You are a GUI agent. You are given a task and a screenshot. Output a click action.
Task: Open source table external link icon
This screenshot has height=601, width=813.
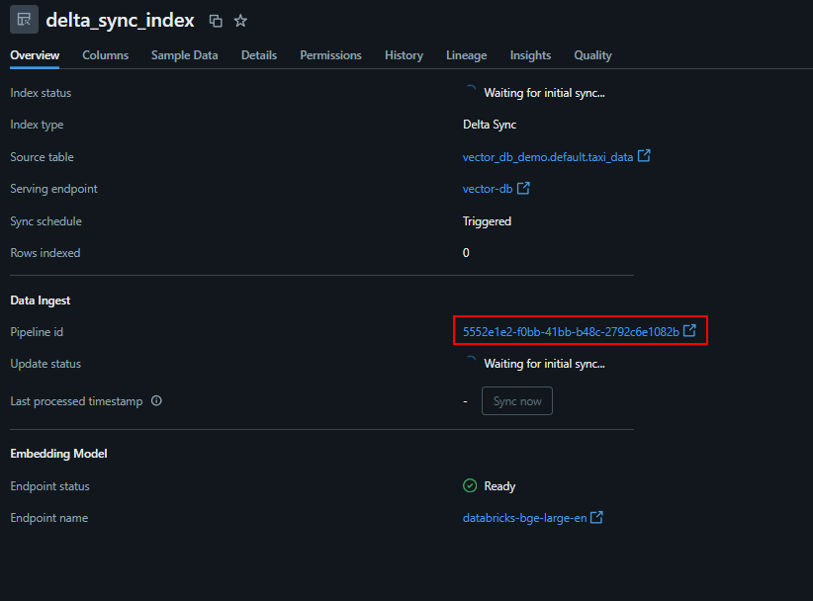644,156
